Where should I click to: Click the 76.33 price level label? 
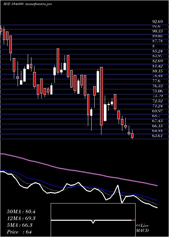click(x=158, y=86)
